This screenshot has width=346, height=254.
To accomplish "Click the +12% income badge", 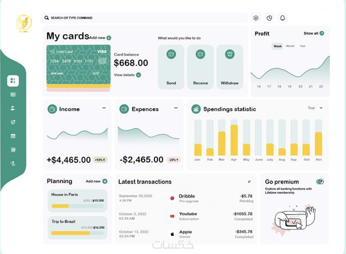I will (x=100, y=160).
